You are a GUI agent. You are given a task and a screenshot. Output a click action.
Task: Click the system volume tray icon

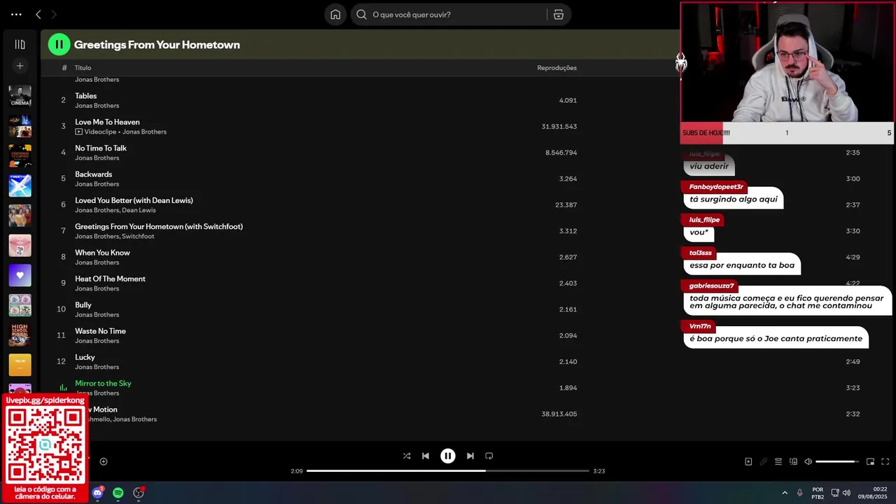tap(846, 493)
